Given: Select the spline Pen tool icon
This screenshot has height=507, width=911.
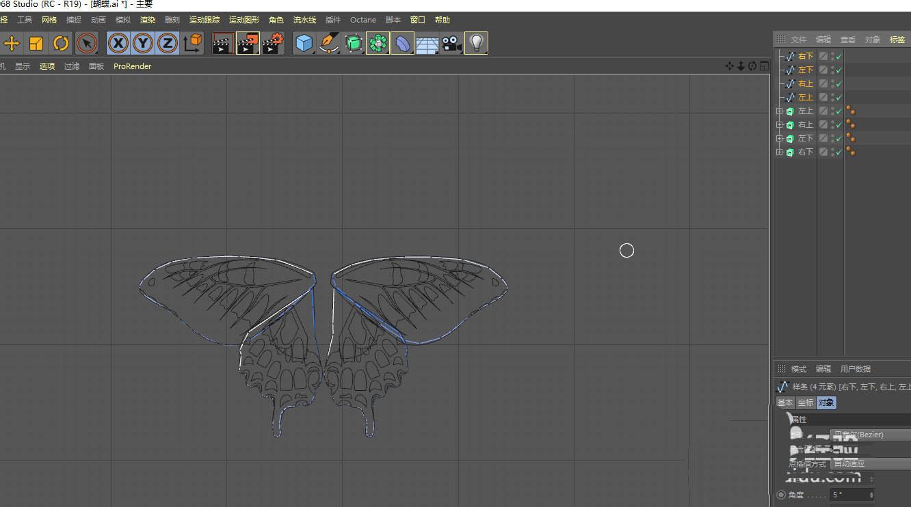Looking at the screenshot, I should click(329, 44).
